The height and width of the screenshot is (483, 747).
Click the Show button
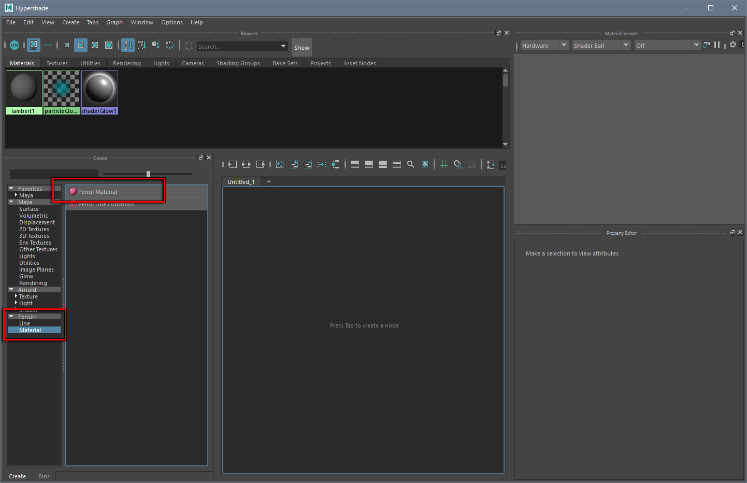301,47
